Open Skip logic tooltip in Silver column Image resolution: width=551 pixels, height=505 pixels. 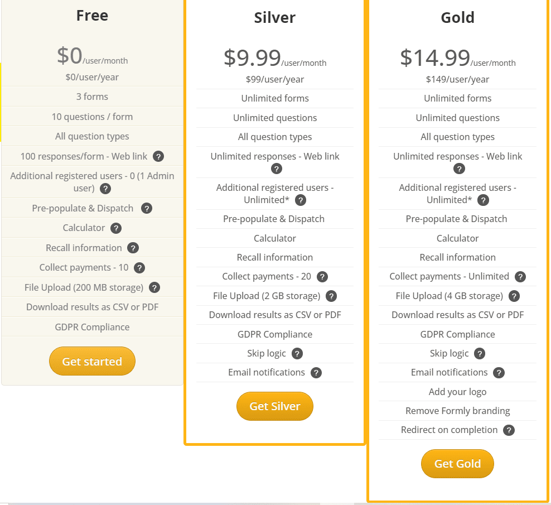pyautogui.click(x=297, y=353)
